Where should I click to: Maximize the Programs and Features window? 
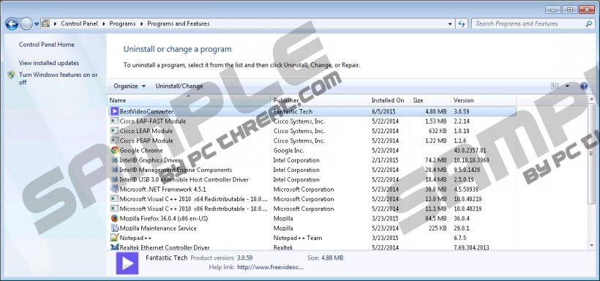point(570,10)
